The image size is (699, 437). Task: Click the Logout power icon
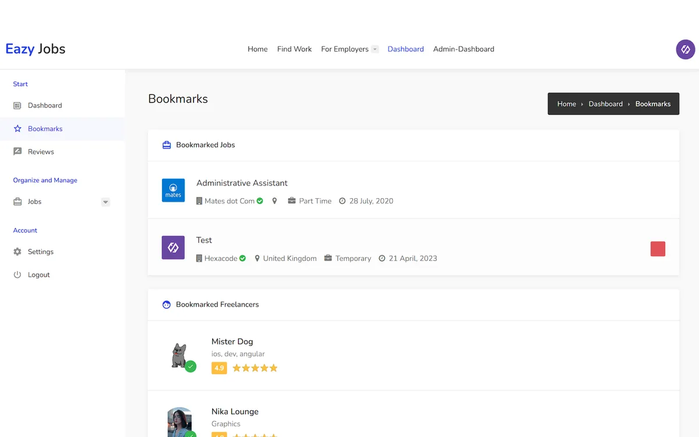(x=17, y=274)
